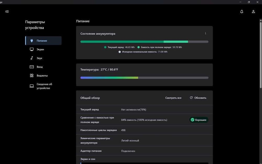262x164 pixels.
Task: Click the scrollbar up arrow
Action: pyautogui.click(x=261, y=20)
